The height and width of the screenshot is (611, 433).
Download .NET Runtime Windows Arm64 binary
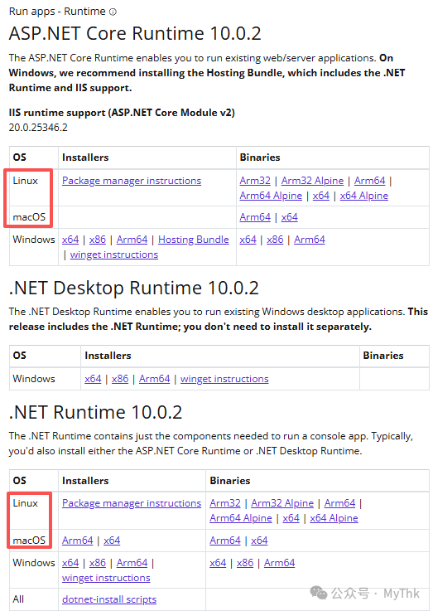click(279, 563)
